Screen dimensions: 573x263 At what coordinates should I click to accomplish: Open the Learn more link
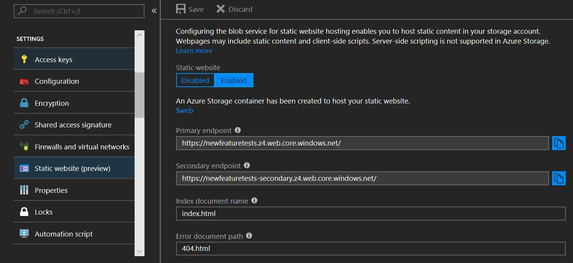click(194, 50)
